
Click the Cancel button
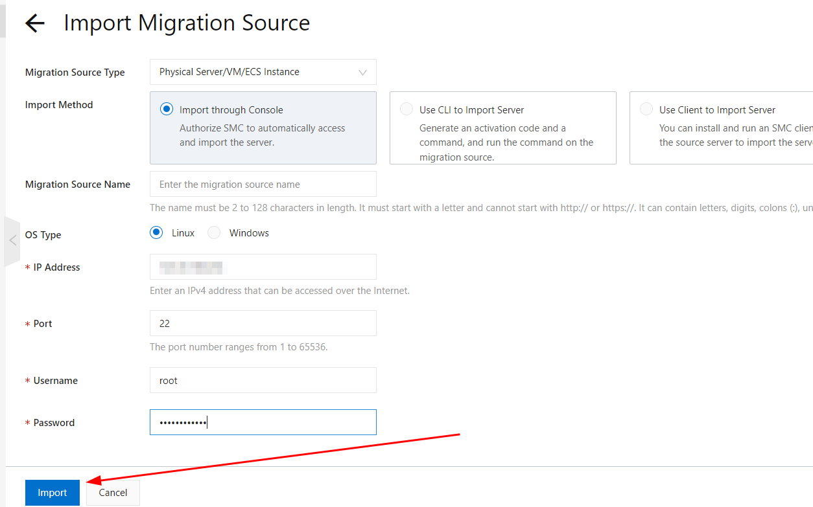tap(113, 493)
